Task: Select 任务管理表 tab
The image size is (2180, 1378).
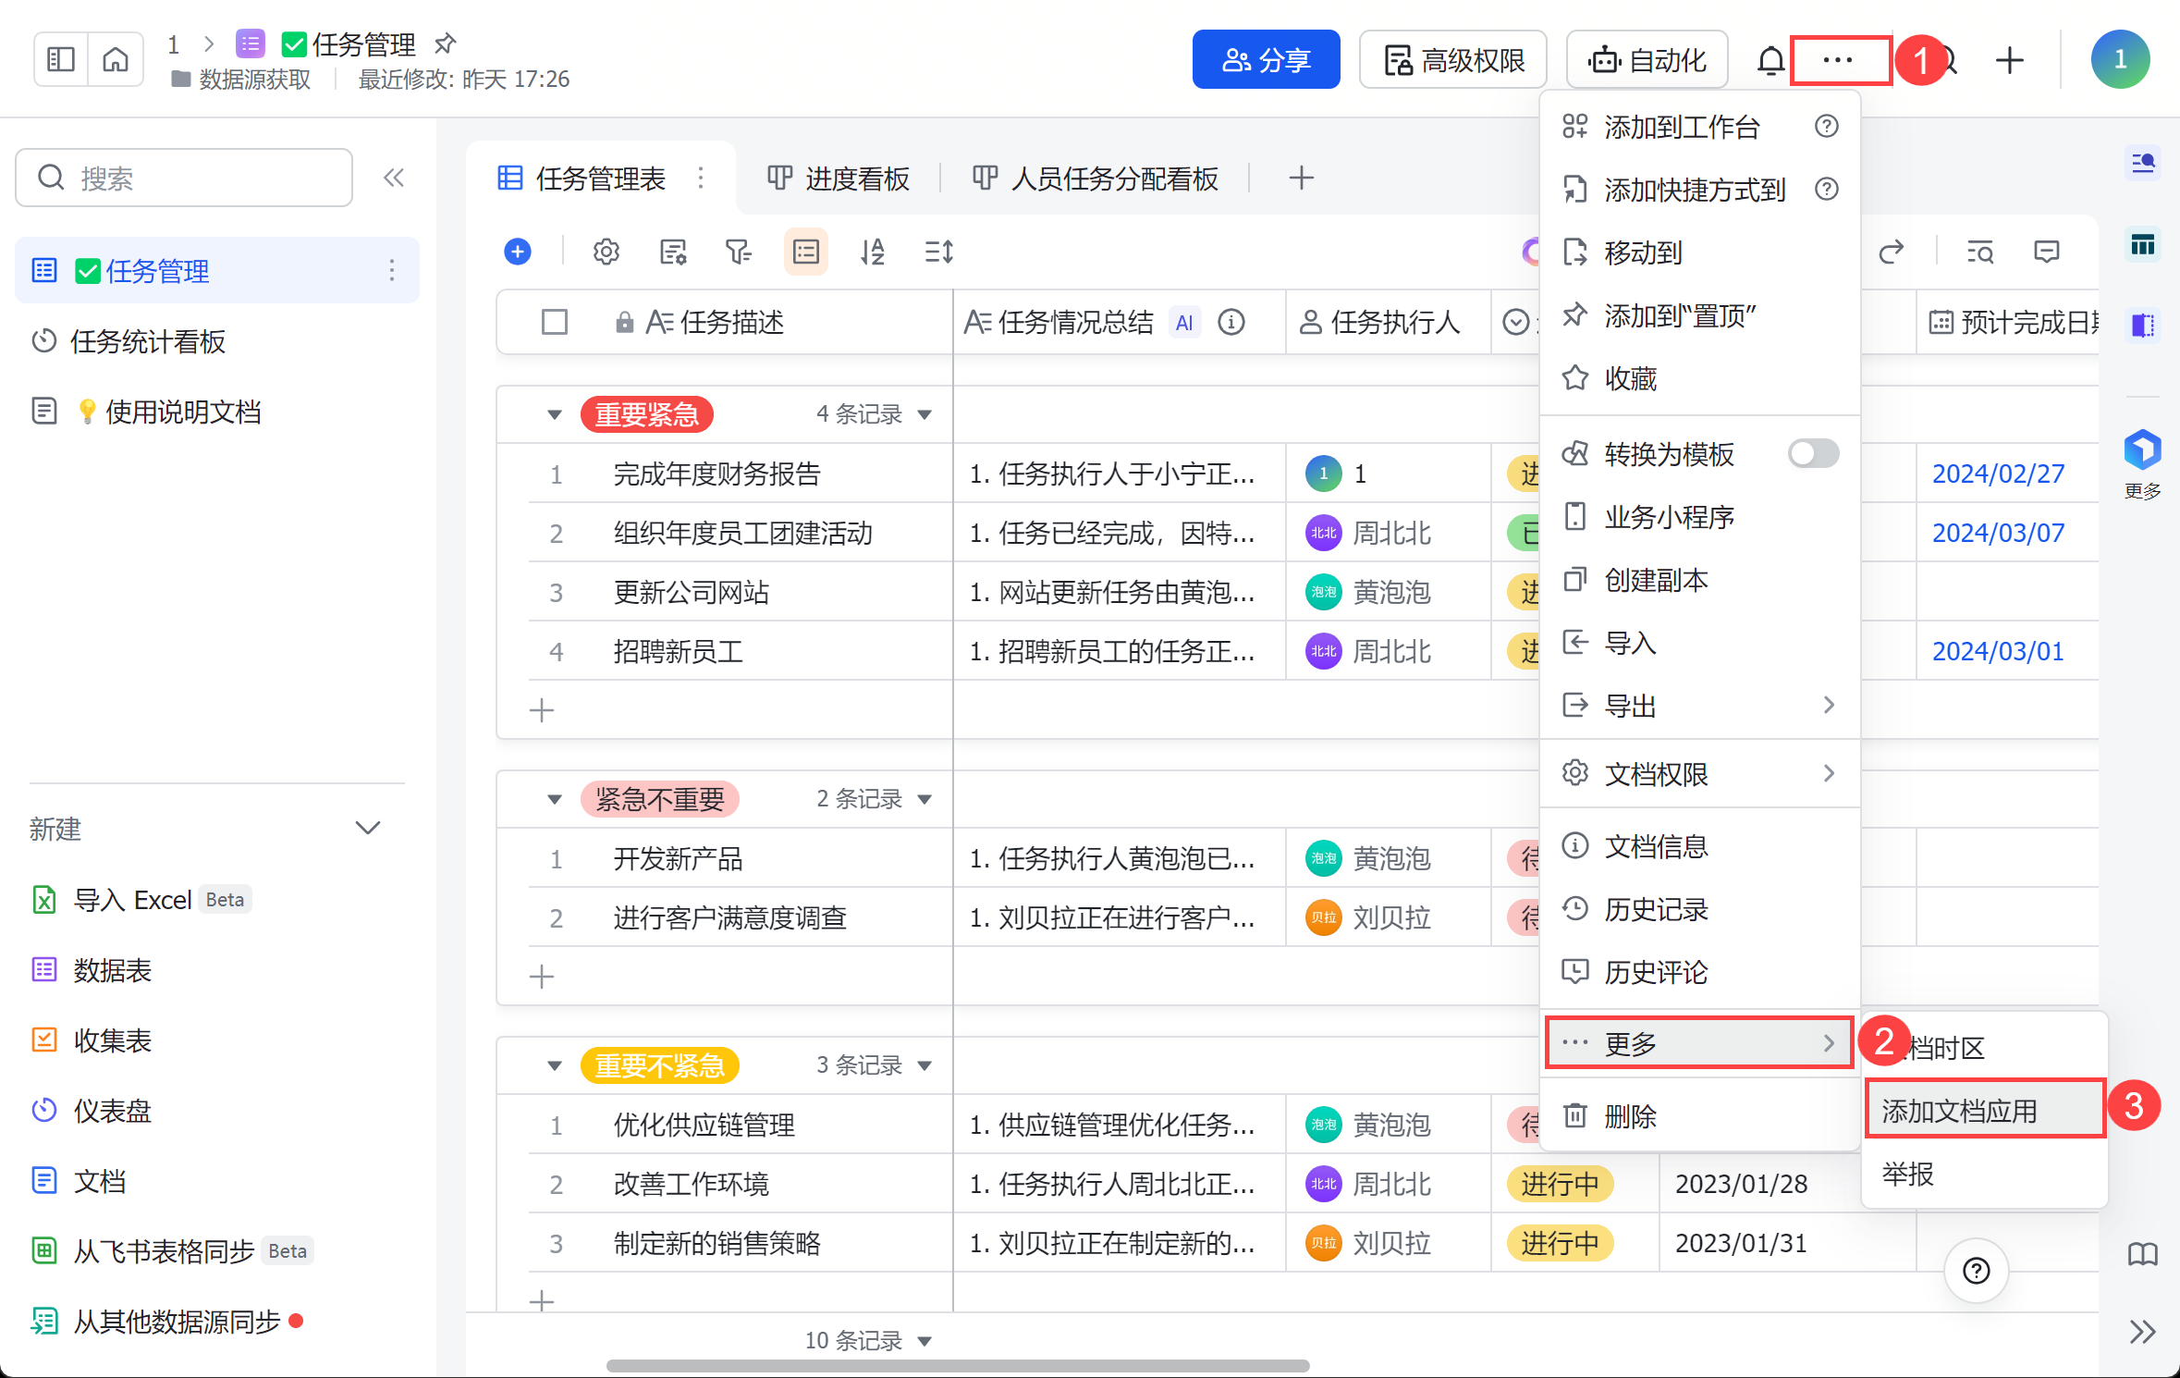Action: tap(582, 178)
